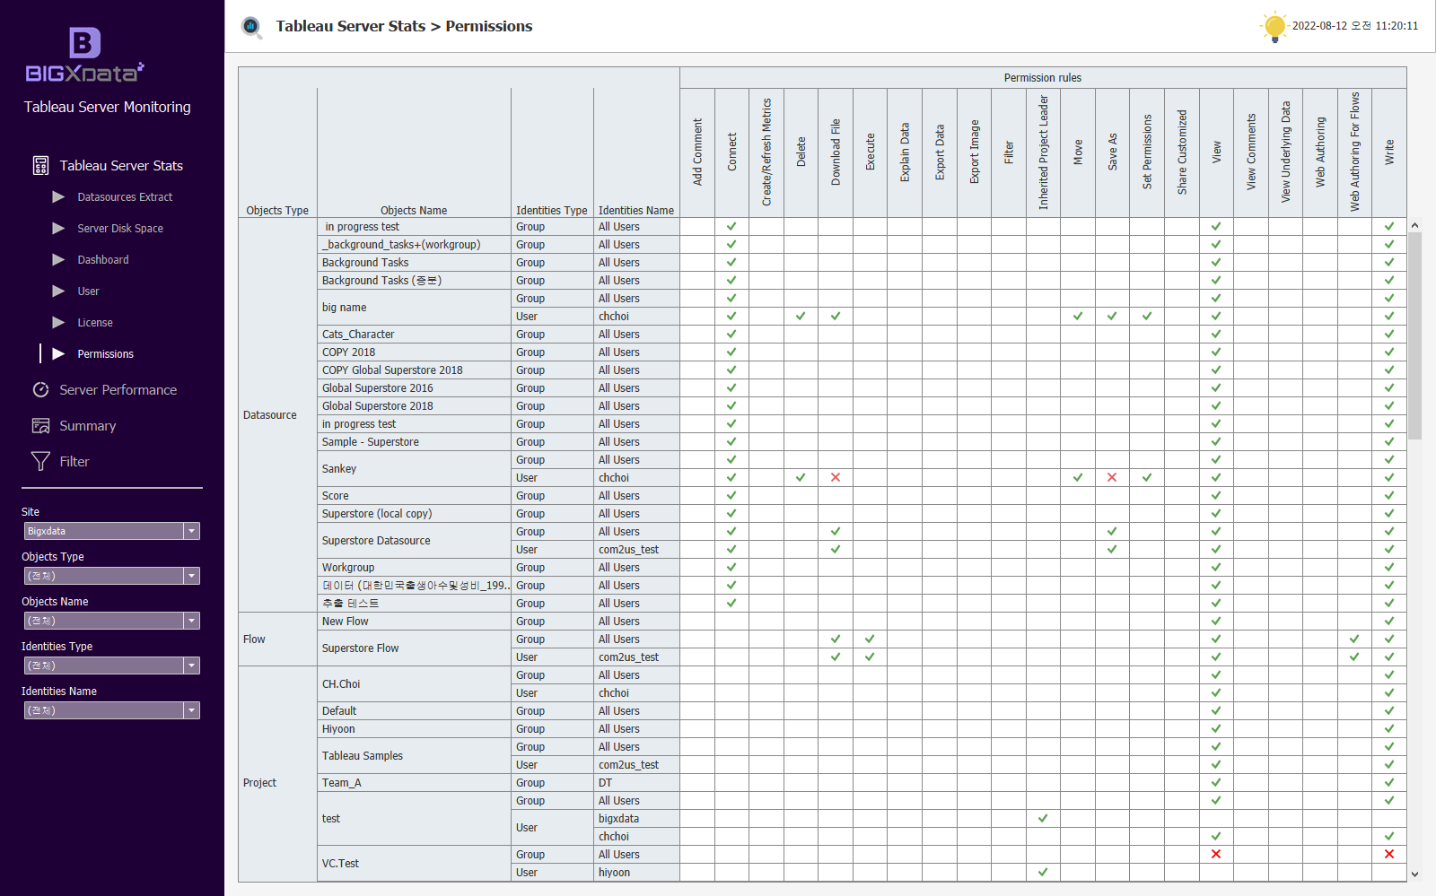This screenshot has height=896, width=1436.
Task: Open the Summary section
Action: click(88, 425)
